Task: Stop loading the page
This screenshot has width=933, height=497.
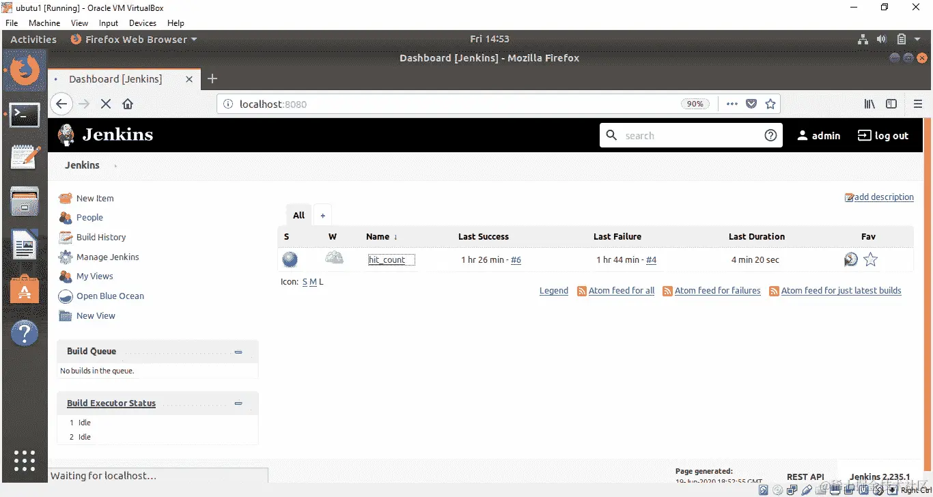Action: [x=105, y=104]
